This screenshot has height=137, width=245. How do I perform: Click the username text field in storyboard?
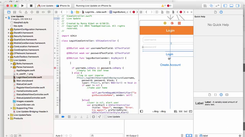point(168,40)
